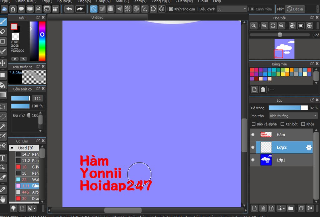
Task: Turn off snap with the Snap Off icon
Action: tap(94, 9)
